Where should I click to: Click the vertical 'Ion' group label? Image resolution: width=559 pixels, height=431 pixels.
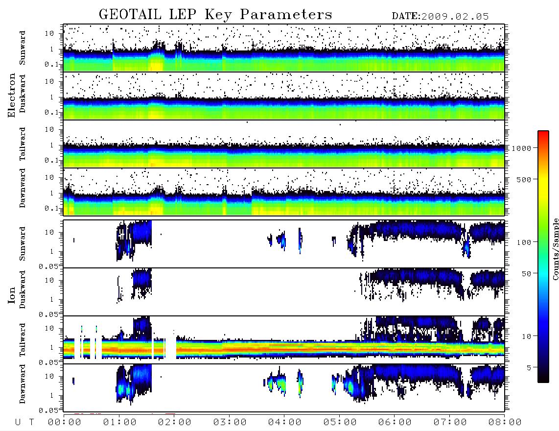12,295
